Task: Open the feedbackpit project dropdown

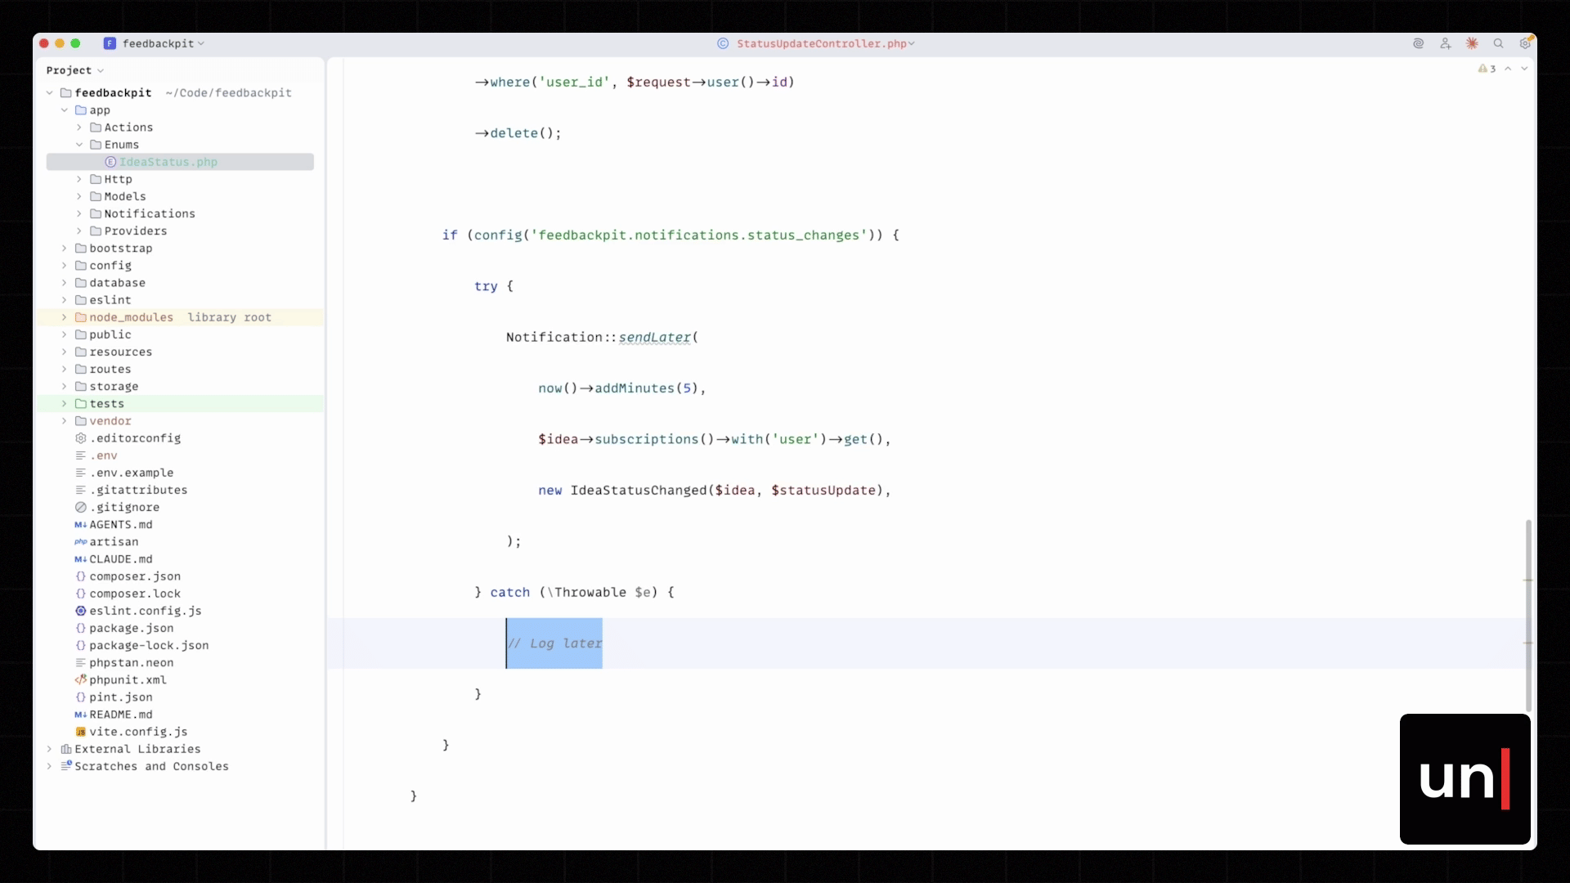Action: click(x=164, y=44)
